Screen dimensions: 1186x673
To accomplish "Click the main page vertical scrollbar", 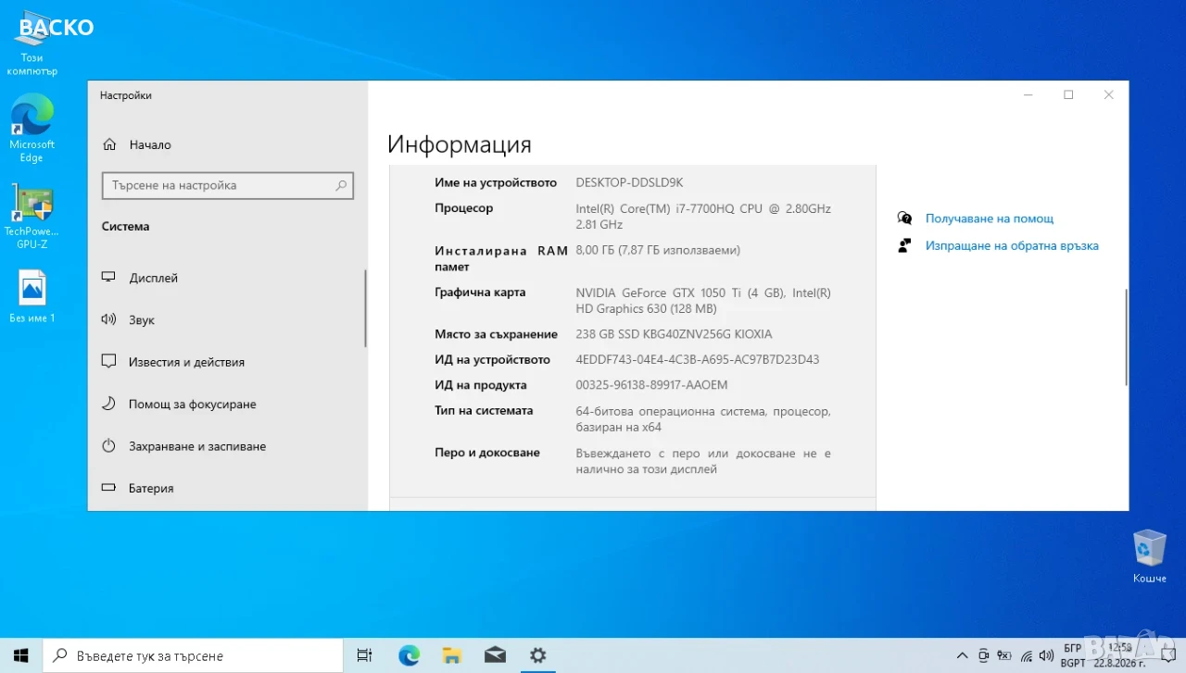I will coord(1126,337).
